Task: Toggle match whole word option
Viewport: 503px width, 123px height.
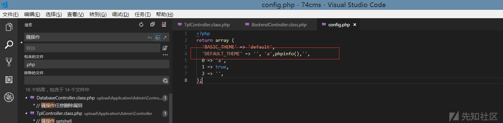Action: click(x=157, y=37)
